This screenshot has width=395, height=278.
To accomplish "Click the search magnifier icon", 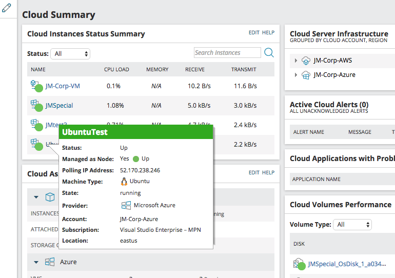I will (269, 53).
